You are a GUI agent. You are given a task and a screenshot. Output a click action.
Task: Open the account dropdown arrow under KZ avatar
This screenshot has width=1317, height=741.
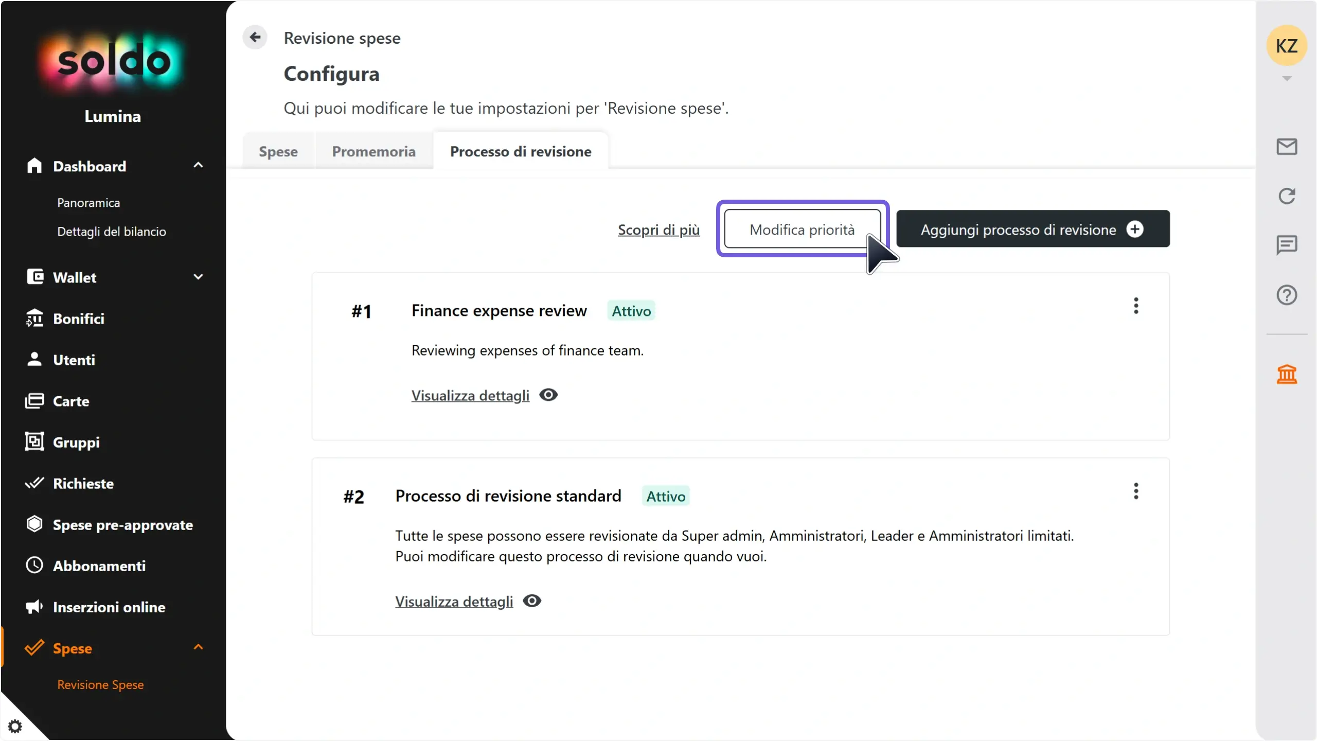click(1287, 79)
